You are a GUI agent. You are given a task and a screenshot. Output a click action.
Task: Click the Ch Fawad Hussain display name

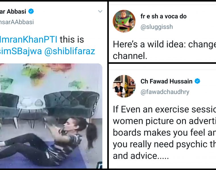click(167, 81)
